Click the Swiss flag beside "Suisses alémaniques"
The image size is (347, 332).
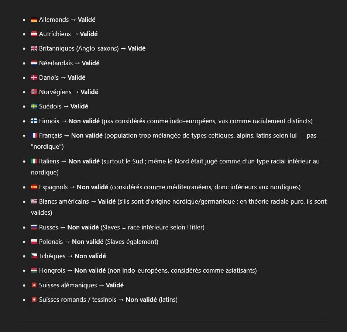click(34, 286)
